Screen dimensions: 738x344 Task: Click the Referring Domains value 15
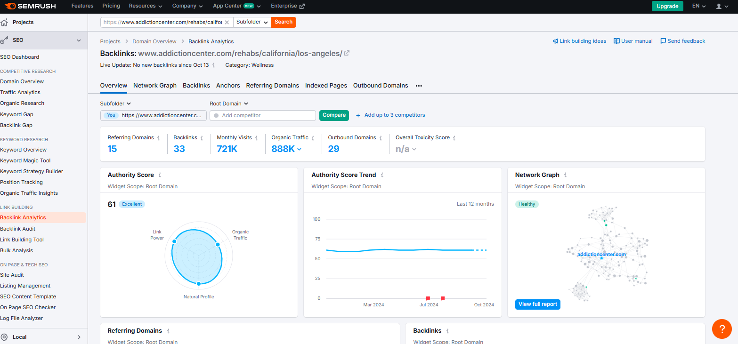point(112,149)
